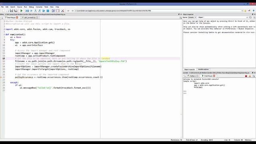The height and width of the screenshot is (144, 256).
Task: Close the Editor pane
Action: pyautogui.click(x=181, y=14)
